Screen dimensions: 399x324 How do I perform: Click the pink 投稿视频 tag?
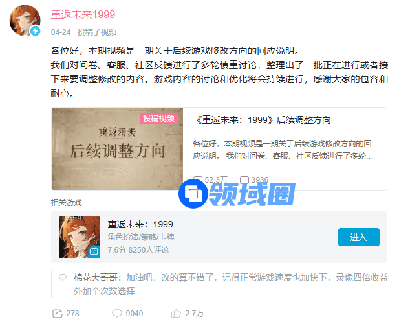click(x=159, y=119)
